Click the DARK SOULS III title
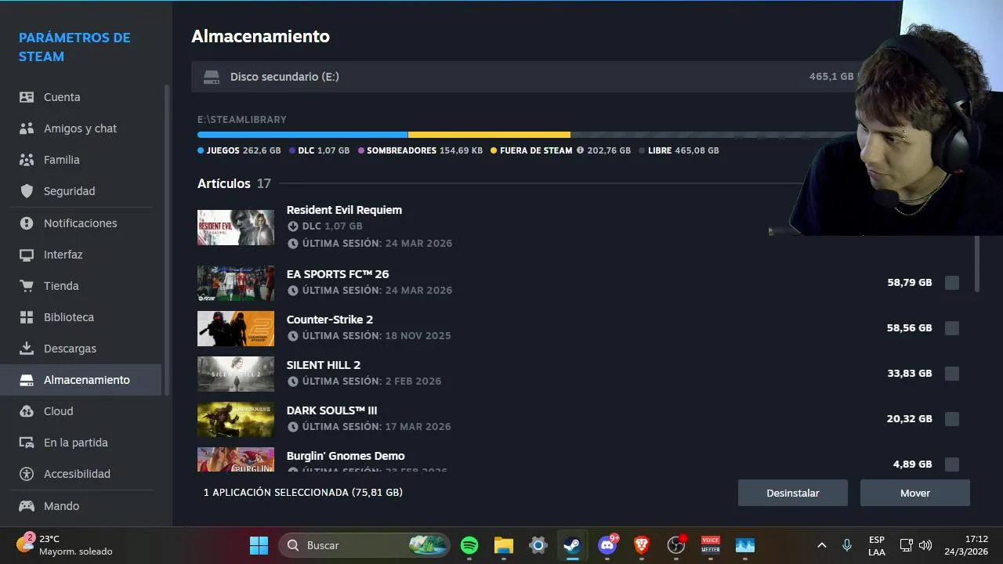The width and height of the screenshot is (1003, 564). pyautogui.click(x=332, y=410)
